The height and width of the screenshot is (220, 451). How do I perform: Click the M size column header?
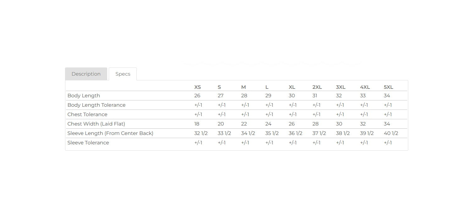pyautogui.click(x=244, y=87)
